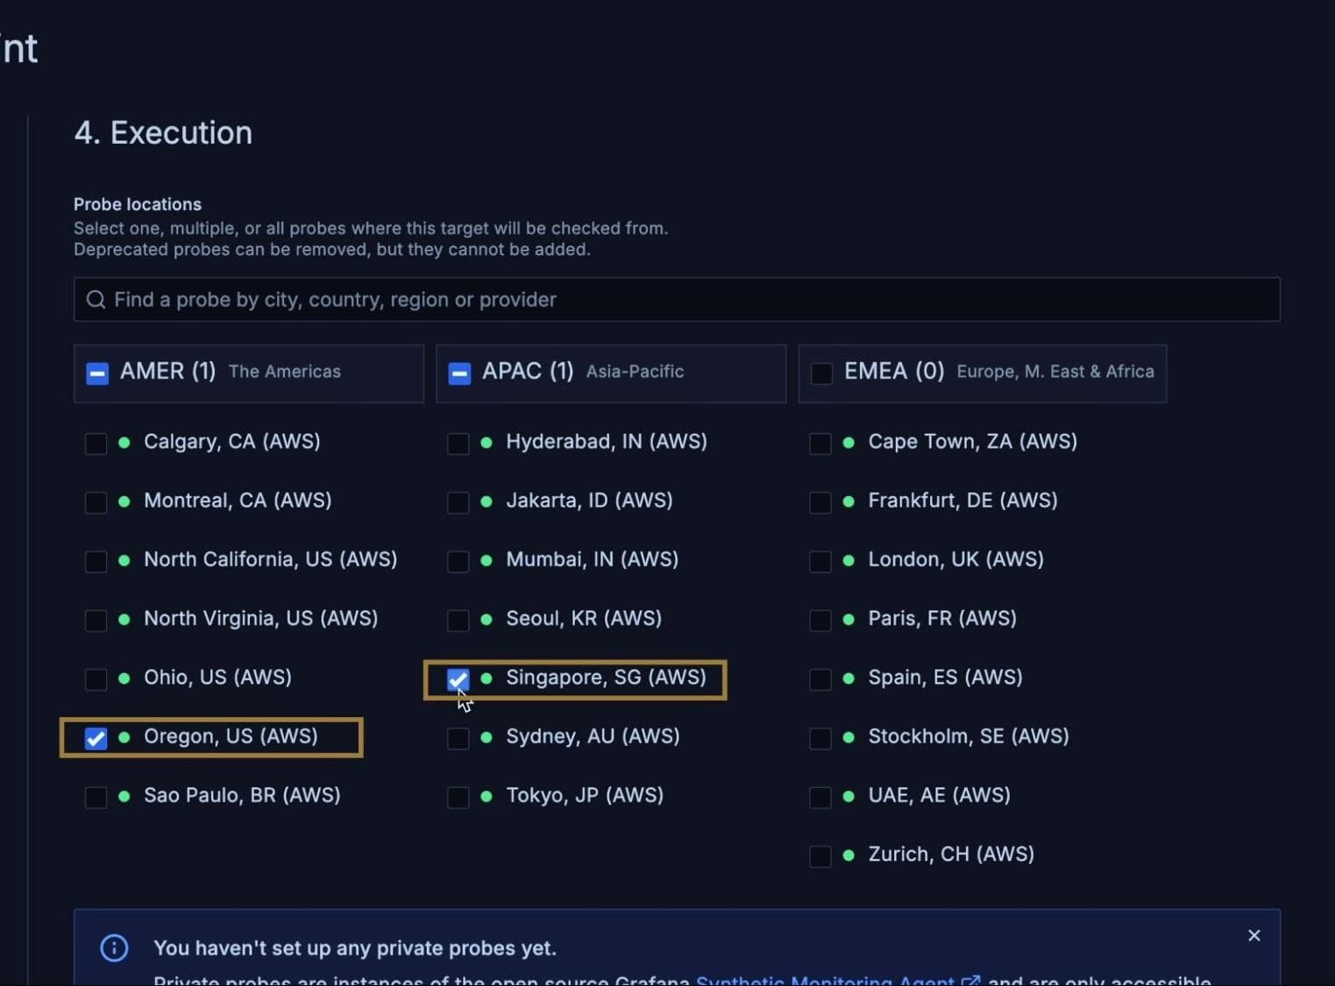This screenshot has height=986, width=1335.
Task: Click the external link icon beside Synthetic Monitoring Agent
Action: pos(970,981)
